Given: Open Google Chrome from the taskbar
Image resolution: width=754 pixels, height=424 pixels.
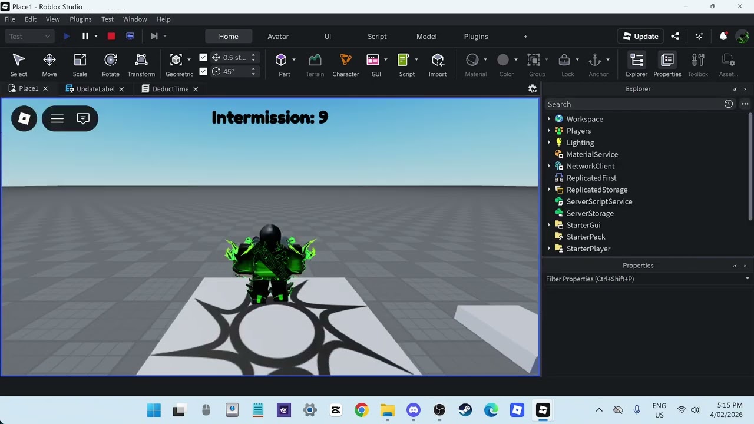Looking at the screenshot, I should pos(362,410).
